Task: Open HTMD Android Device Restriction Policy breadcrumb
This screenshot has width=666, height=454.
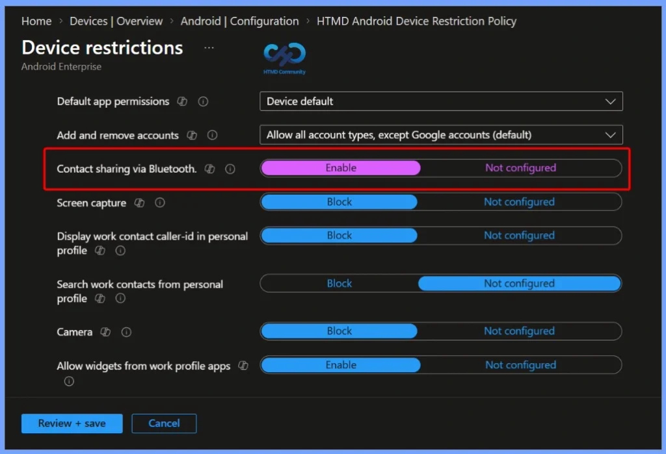Action: [x=416, y=21]
